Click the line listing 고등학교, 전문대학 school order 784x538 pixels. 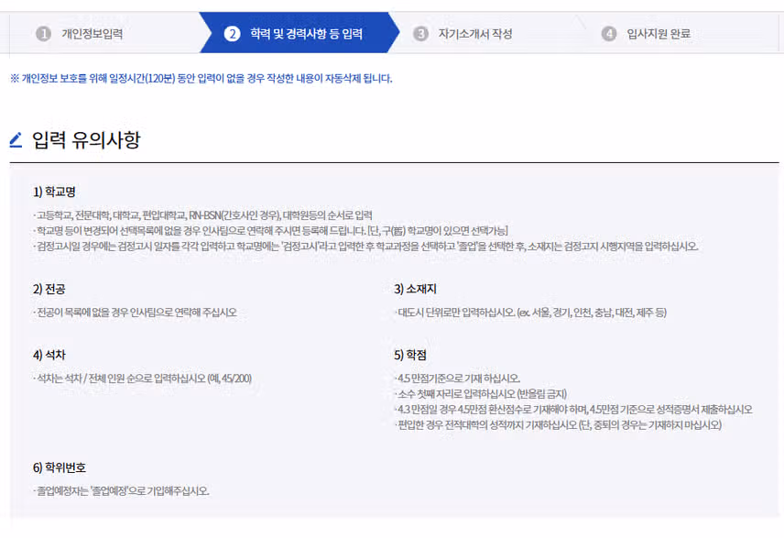(x=203, y=215)
